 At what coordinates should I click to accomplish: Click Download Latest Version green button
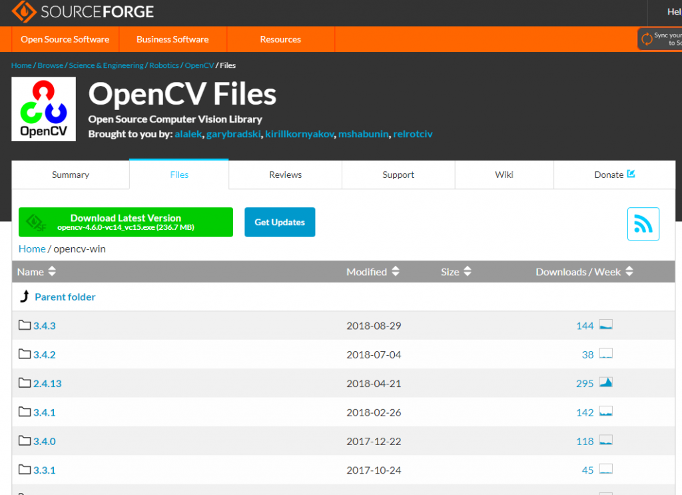coord(126,223)
